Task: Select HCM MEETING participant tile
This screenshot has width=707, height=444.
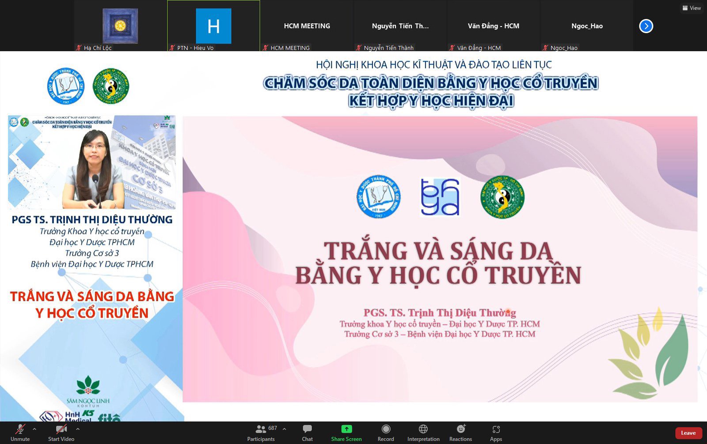Action: [307, 26]
